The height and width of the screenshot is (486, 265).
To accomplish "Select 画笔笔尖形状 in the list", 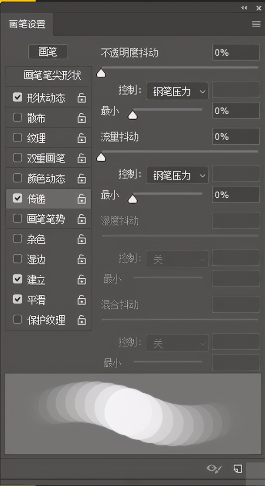I will click(52, 75).
